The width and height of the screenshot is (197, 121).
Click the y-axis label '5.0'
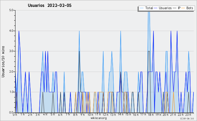point(11,10)
